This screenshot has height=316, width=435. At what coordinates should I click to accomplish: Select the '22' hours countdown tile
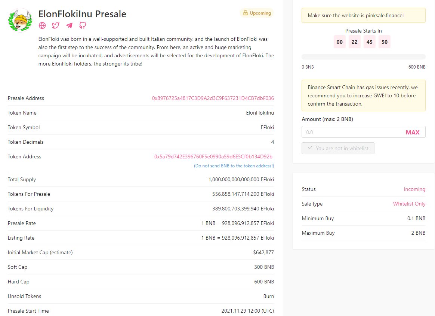click(354, 42)
